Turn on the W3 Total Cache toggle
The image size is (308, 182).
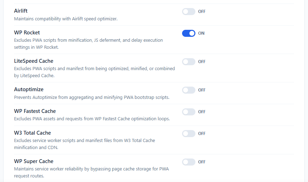pyautogui.click(x=189, y=134)
